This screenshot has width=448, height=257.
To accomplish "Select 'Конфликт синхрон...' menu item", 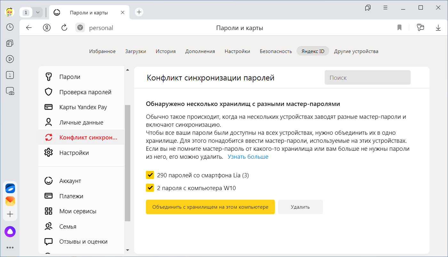I will (x=81, y=138).
